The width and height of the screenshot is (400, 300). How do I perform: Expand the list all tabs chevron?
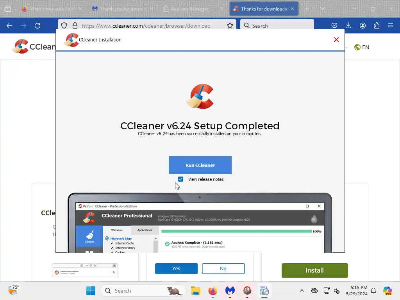(x=323, y=9)
